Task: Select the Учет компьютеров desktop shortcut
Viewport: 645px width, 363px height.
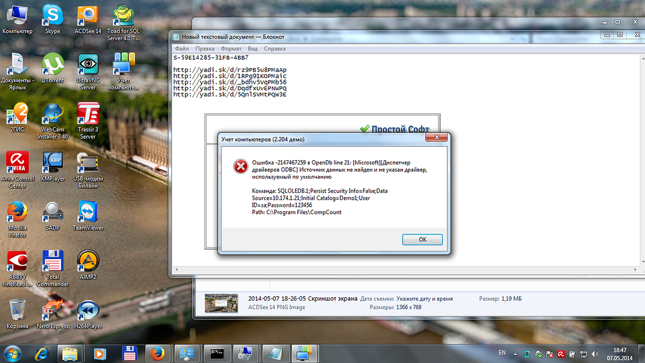Action: [x=123, y=71]
